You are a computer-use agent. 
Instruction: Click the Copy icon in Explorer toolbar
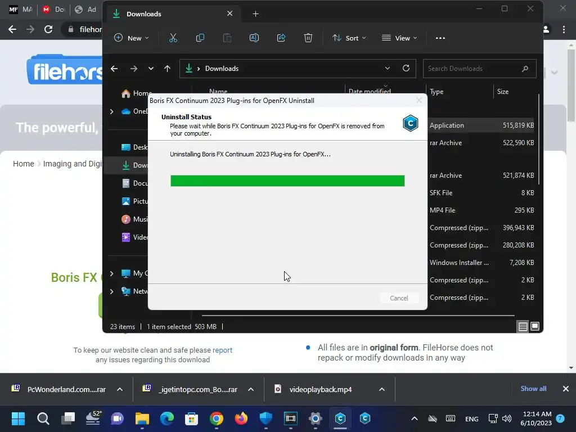point(200,38)
